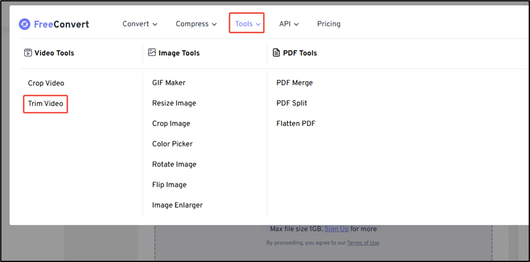The height and width of the screenshot is (262, 530).
Task: Click the FreeConvert logo icon
Action: click(24, 24)
